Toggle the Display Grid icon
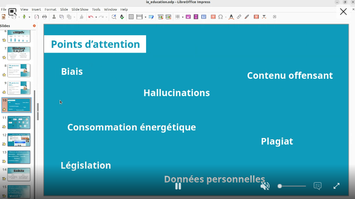This screenshot has width=355, height=199. pos(131,17)
